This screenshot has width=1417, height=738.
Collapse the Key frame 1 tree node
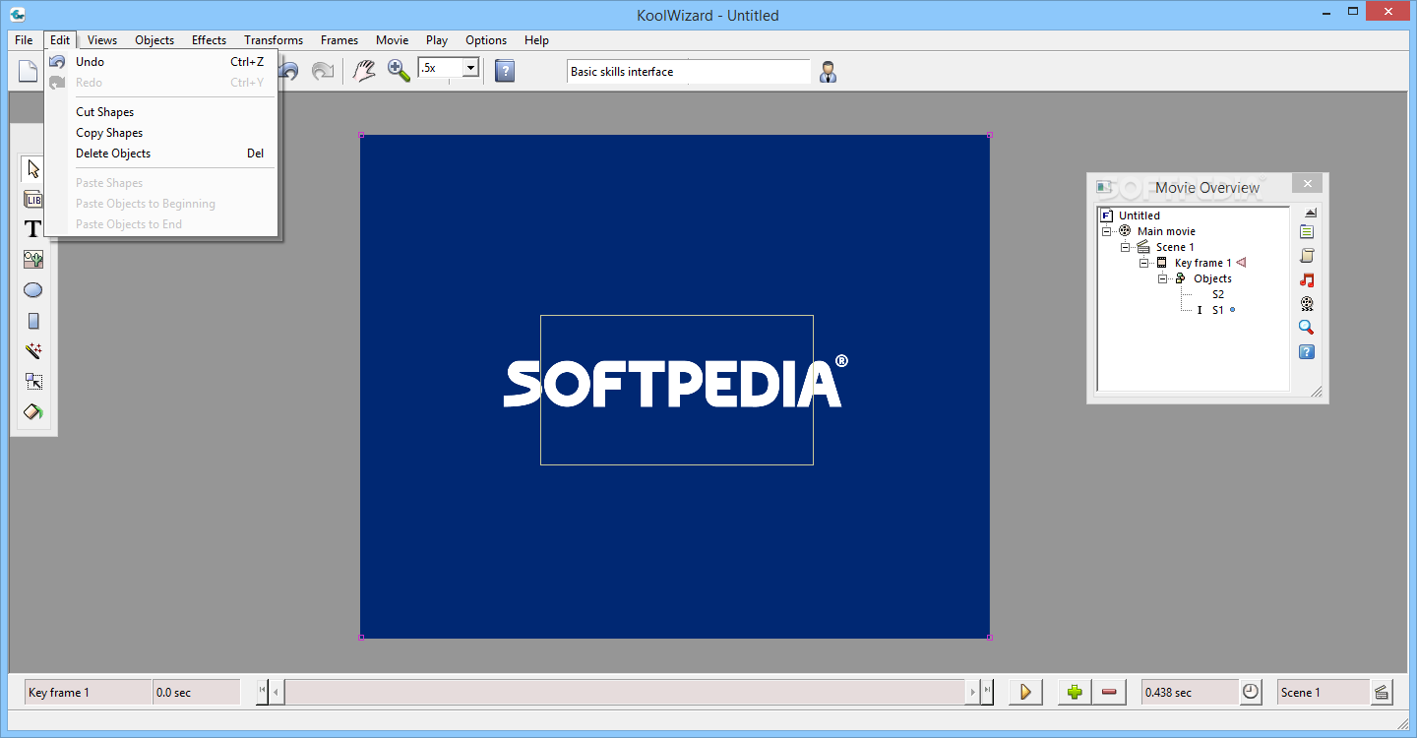(1144, 263)
